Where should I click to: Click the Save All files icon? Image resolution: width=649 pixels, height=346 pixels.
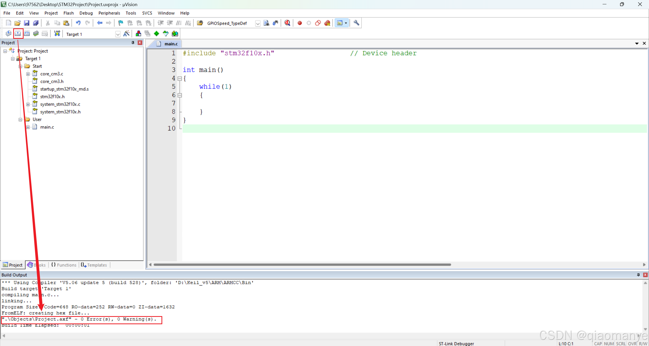tap(36, 23)
